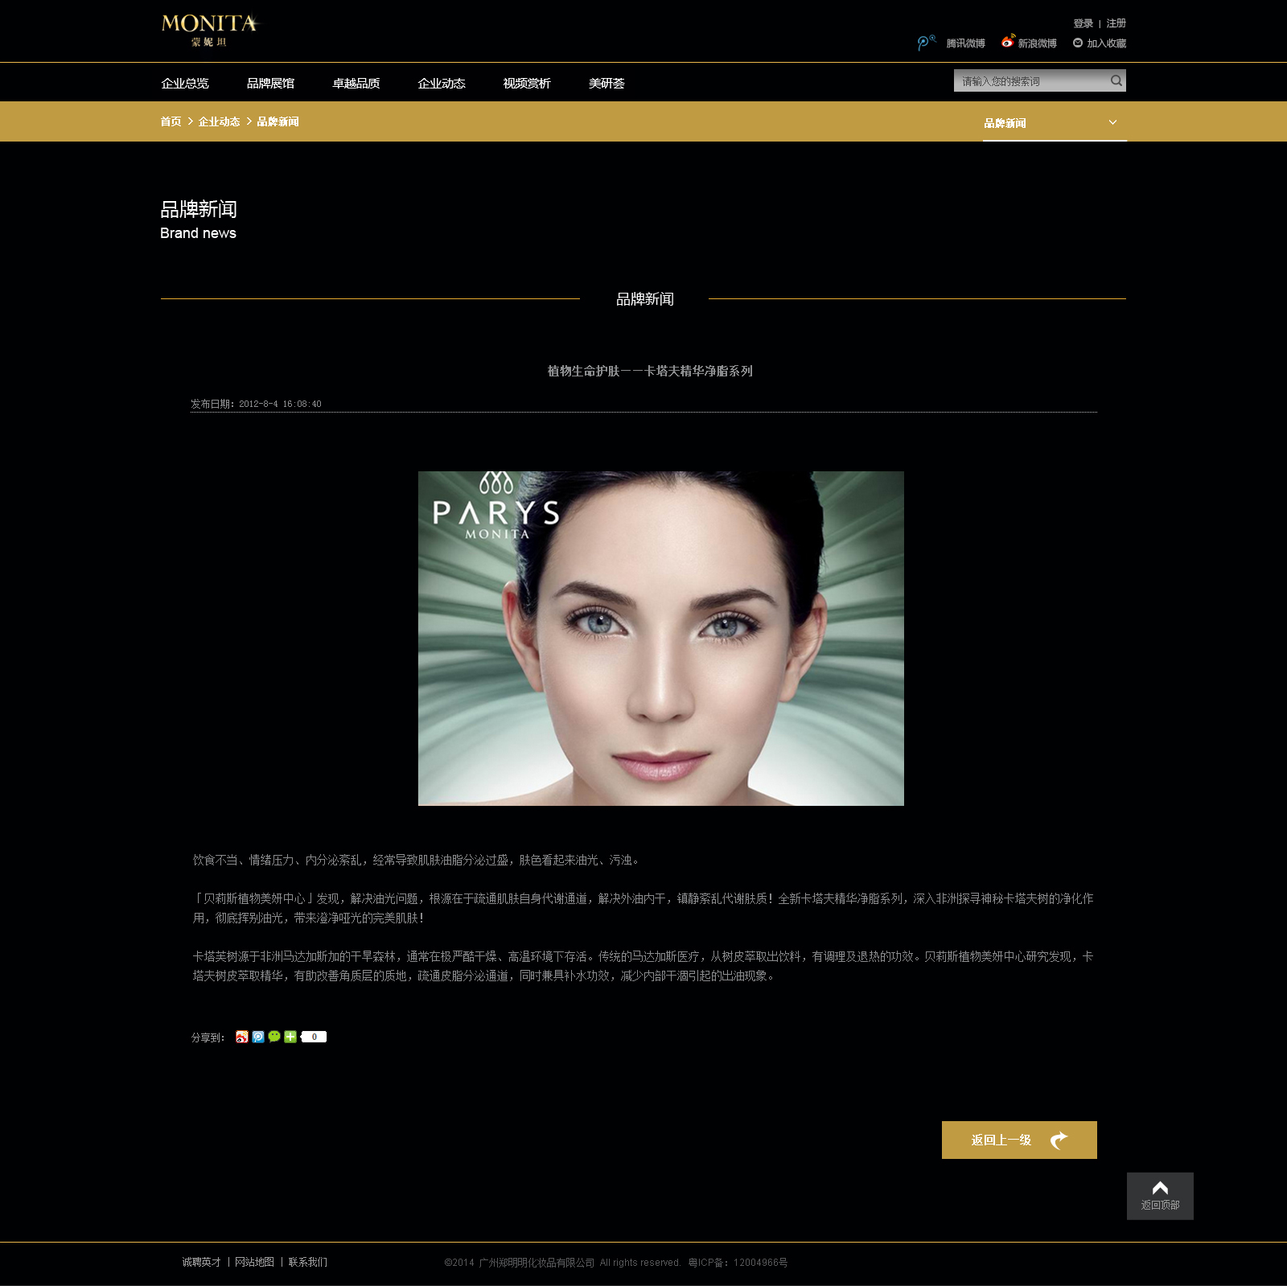The width and height of the screenshot is (1287, 1286).
Task: Click the 返回上一级 button
Action: click(x=1019, y=1140)
